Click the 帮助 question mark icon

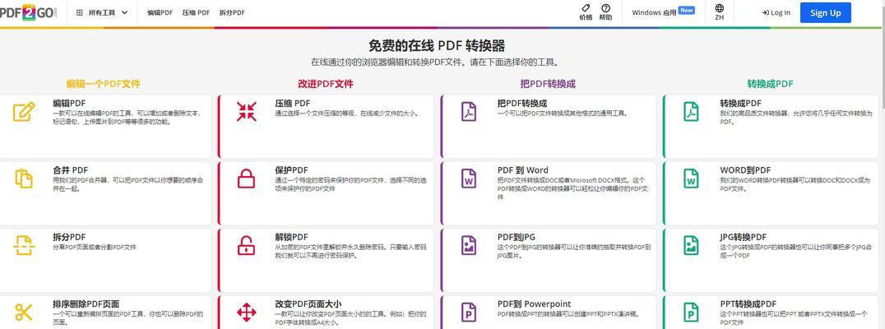[605, 8]
